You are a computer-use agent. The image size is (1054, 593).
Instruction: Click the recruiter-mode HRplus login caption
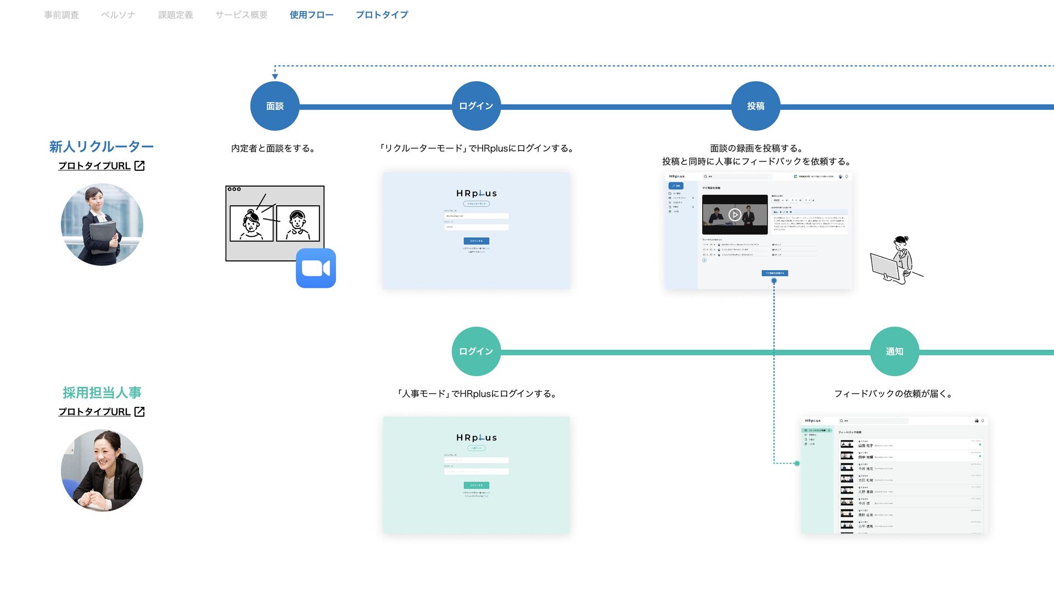(476, 148)
